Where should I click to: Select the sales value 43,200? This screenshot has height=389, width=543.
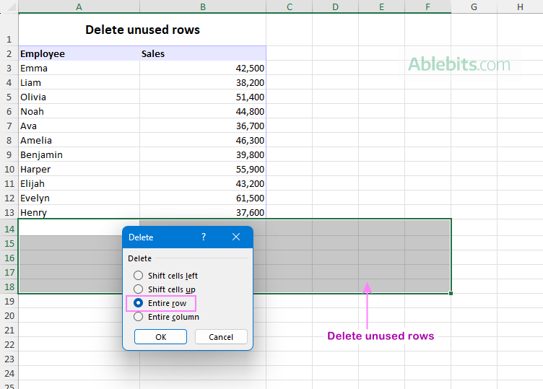coord(203,183)
